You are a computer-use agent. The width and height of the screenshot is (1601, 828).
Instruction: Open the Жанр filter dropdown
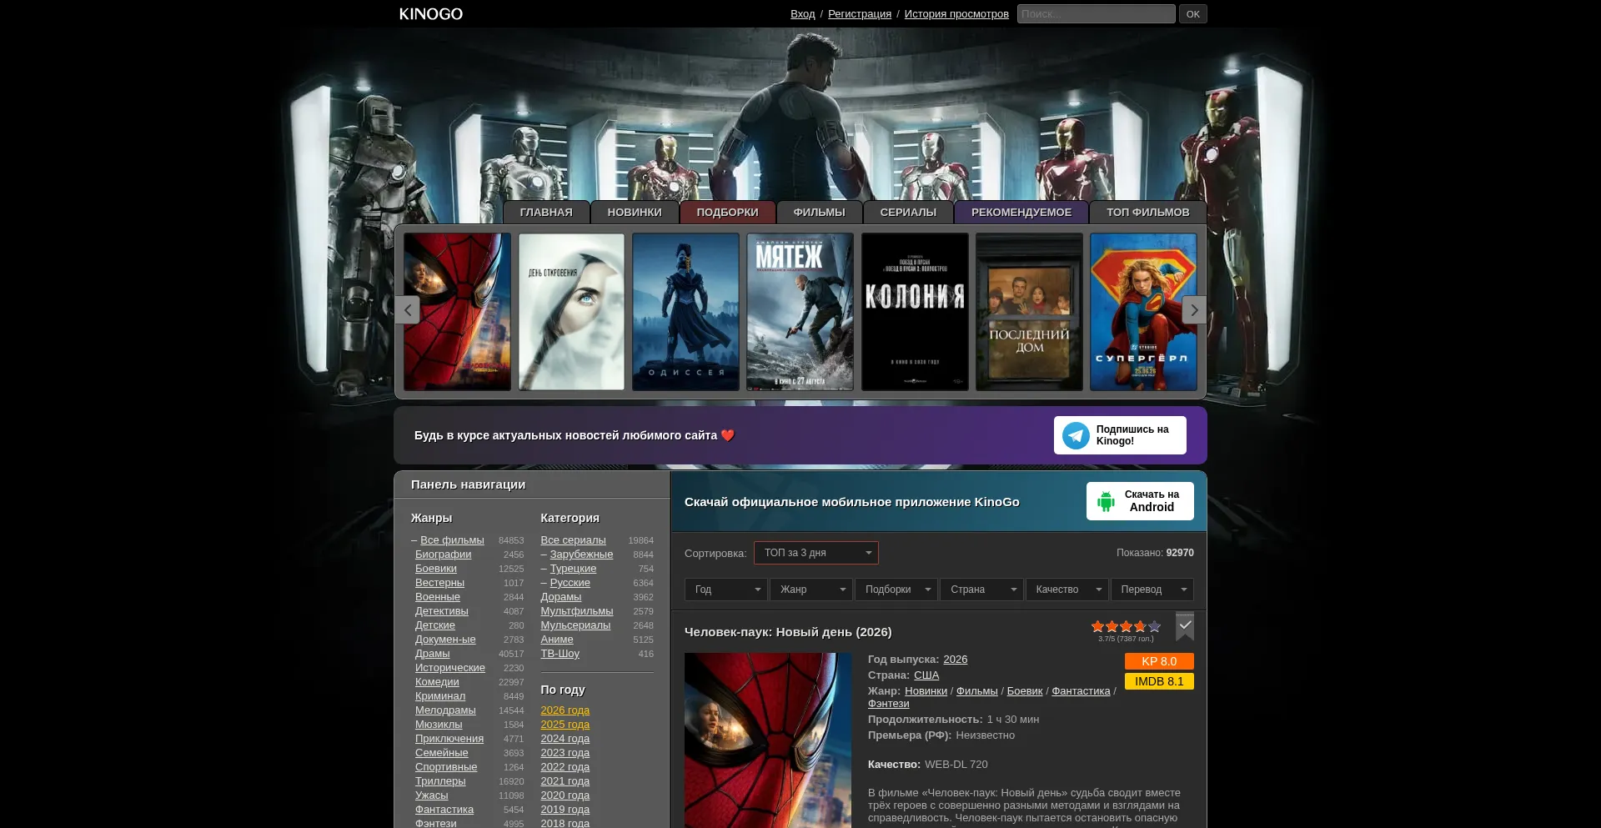pos(811,590)
